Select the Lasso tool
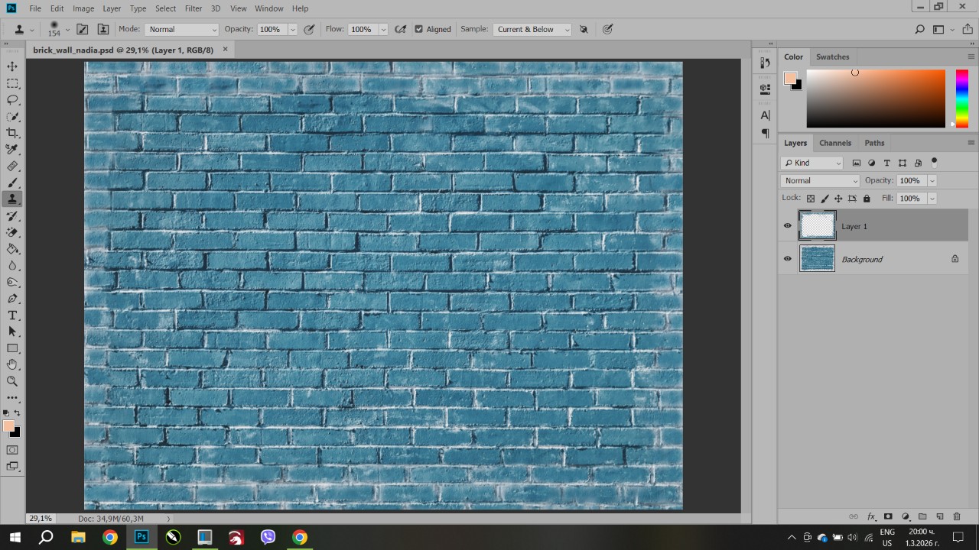Viewport: 979px width, 550px height. [12, 100]
